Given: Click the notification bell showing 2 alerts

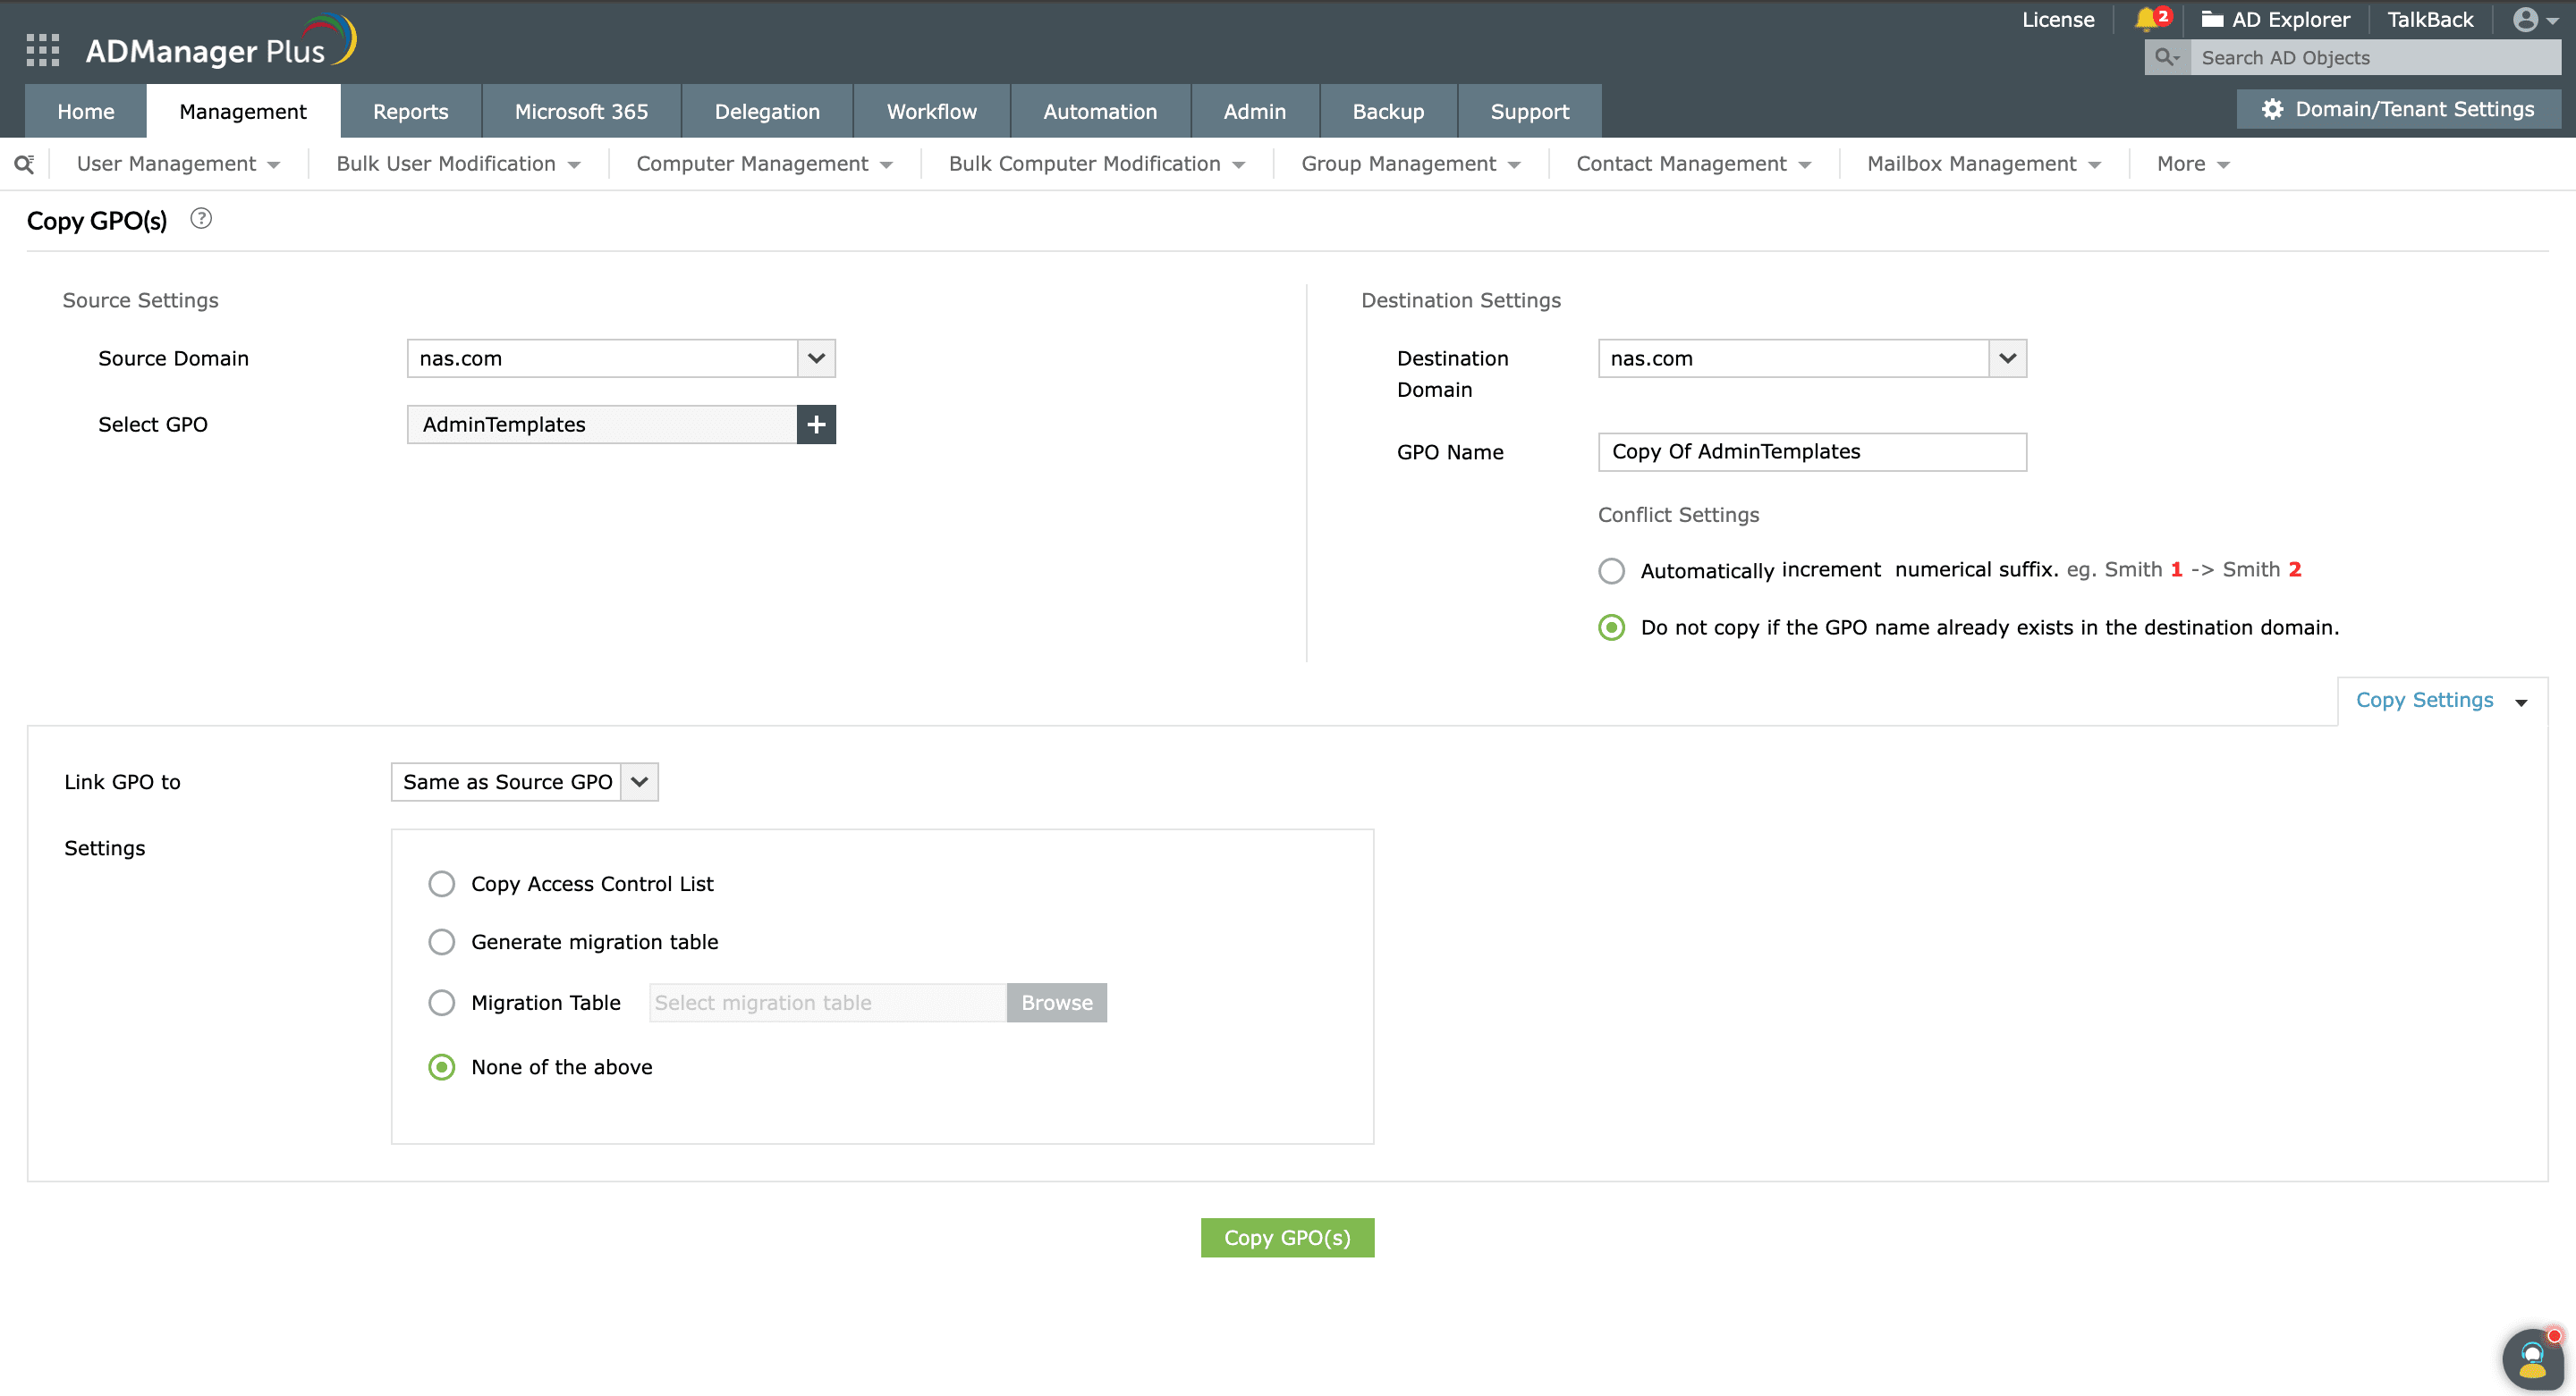Looking at the screenshot, I should (x=2148, y=19).
